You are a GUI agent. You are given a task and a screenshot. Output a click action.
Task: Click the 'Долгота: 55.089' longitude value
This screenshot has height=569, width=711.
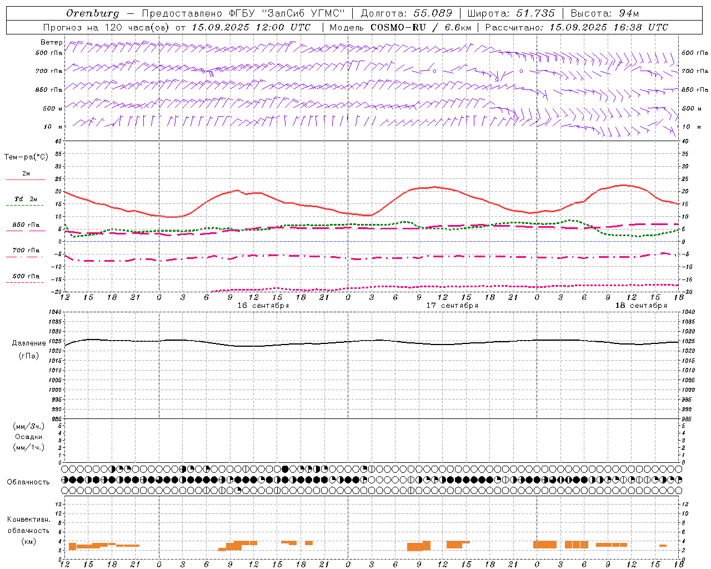click(407, 13)
